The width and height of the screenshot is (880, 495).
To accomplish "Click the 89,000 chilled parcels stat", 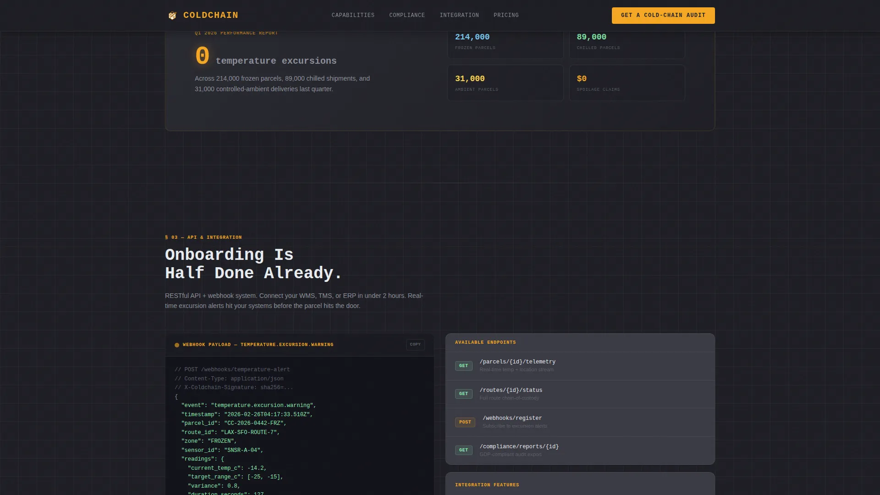I will pyautogui.click(x=627, y=44).
